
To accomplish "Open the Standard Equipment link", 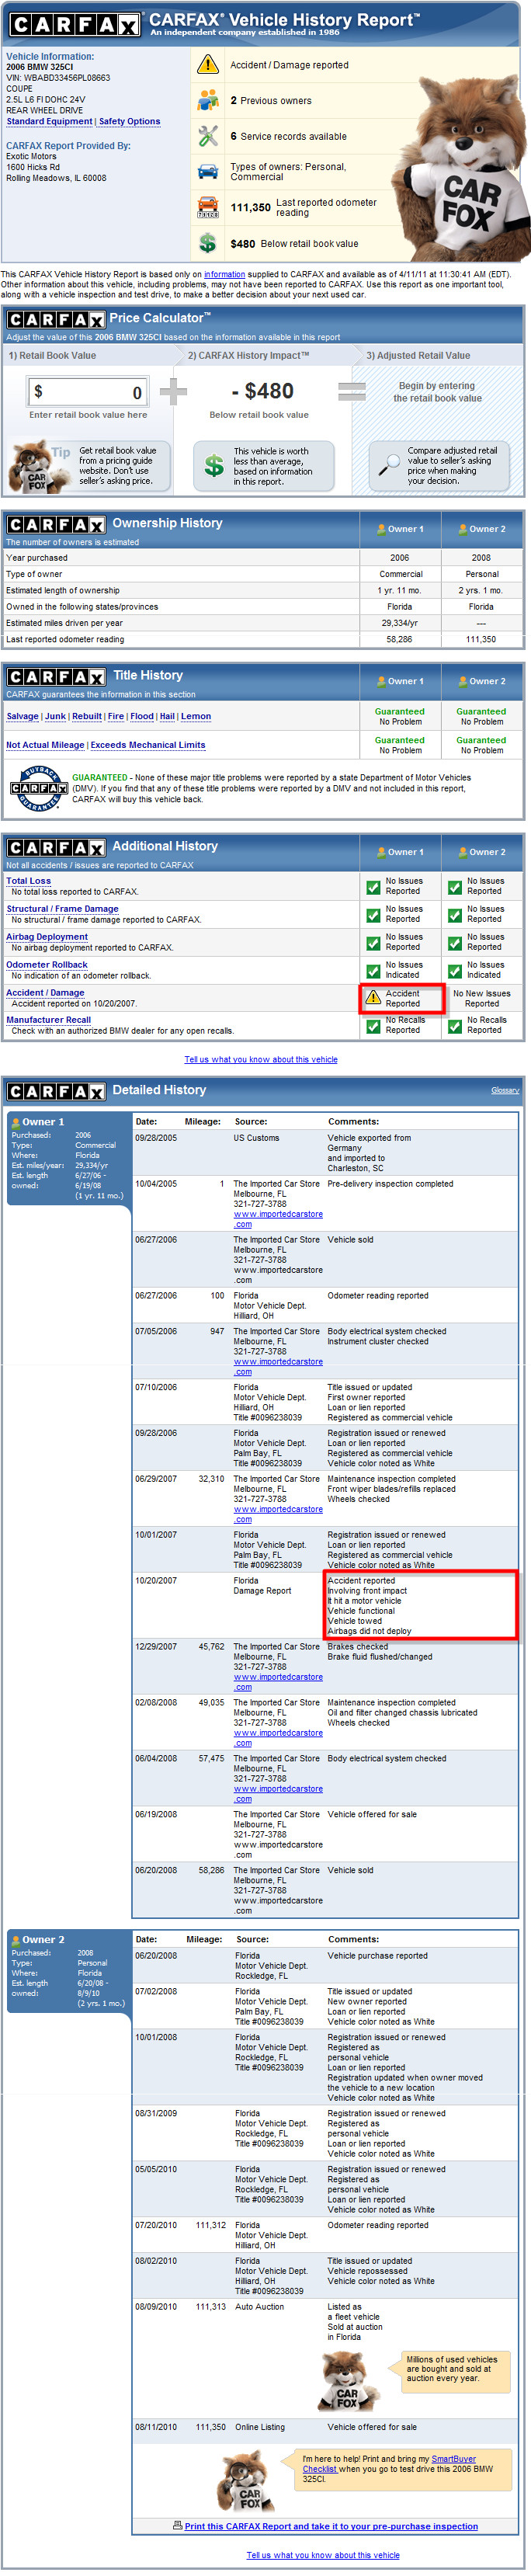I will point(50,122).
